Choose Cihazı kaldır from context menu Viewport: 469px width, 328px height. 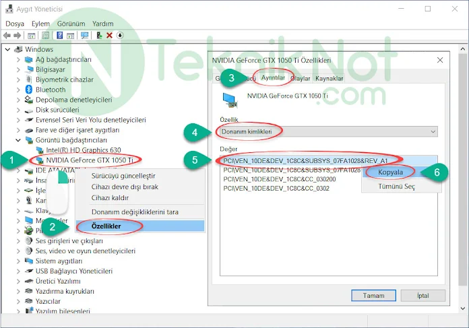point(140,197)
